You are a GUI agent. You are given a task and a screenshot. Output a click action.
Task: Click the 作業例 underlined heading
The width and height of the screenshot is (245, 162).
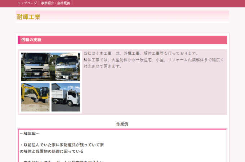tap(122, 124)
